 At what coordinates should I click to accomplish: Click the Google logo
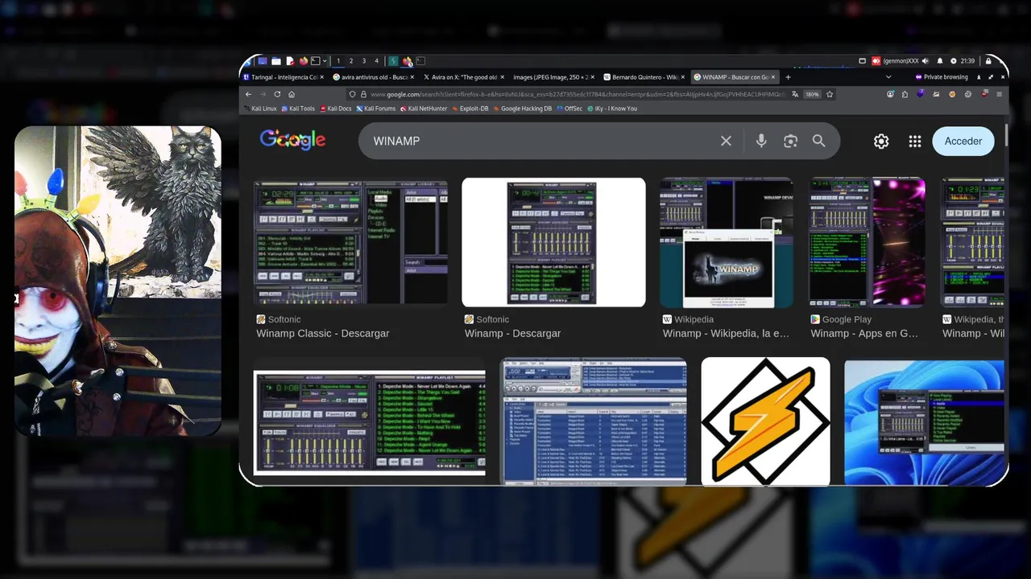[292, 140]
